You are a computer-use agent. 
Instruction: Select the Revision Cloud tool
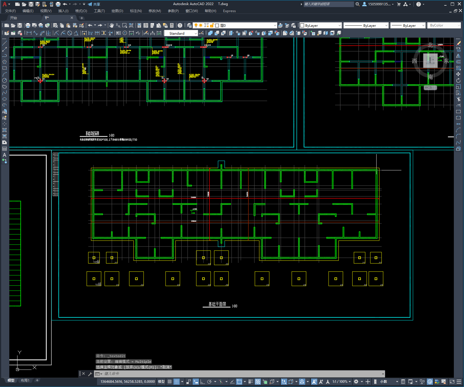(5, 87)
